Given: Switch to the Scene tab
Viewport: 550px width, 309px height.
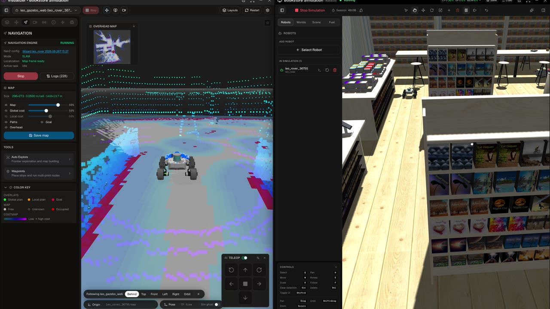Looking at the screenshot, I should [x=316, y=22].
